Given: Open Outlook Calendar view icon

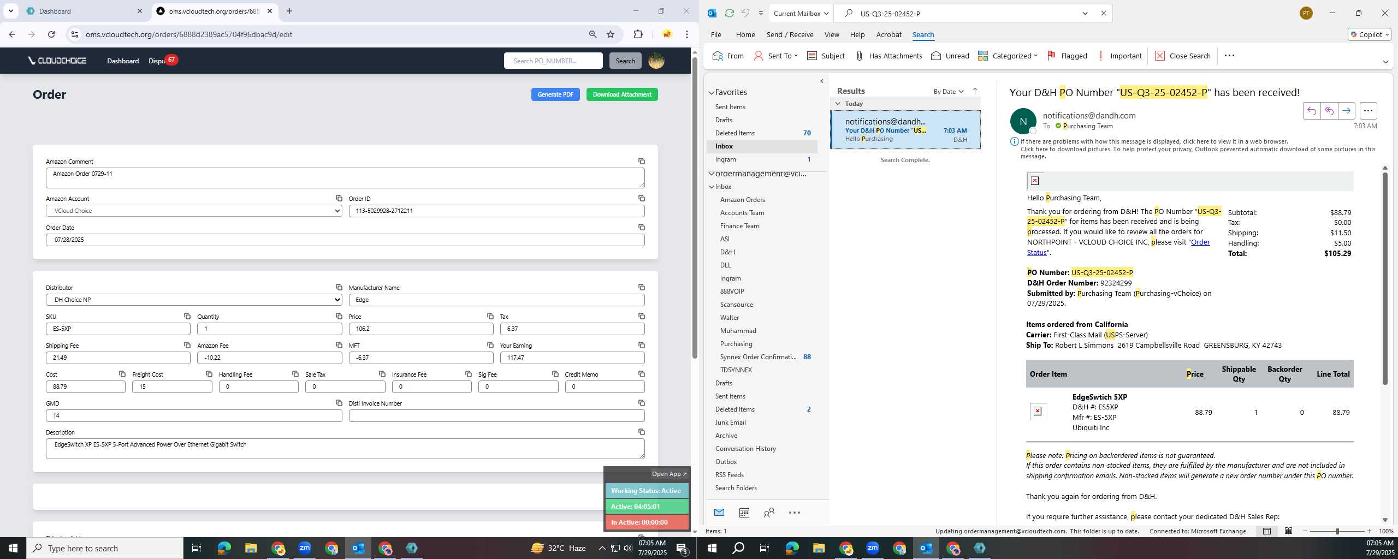Looking at the screenshot, I should [x=744, y=513].
